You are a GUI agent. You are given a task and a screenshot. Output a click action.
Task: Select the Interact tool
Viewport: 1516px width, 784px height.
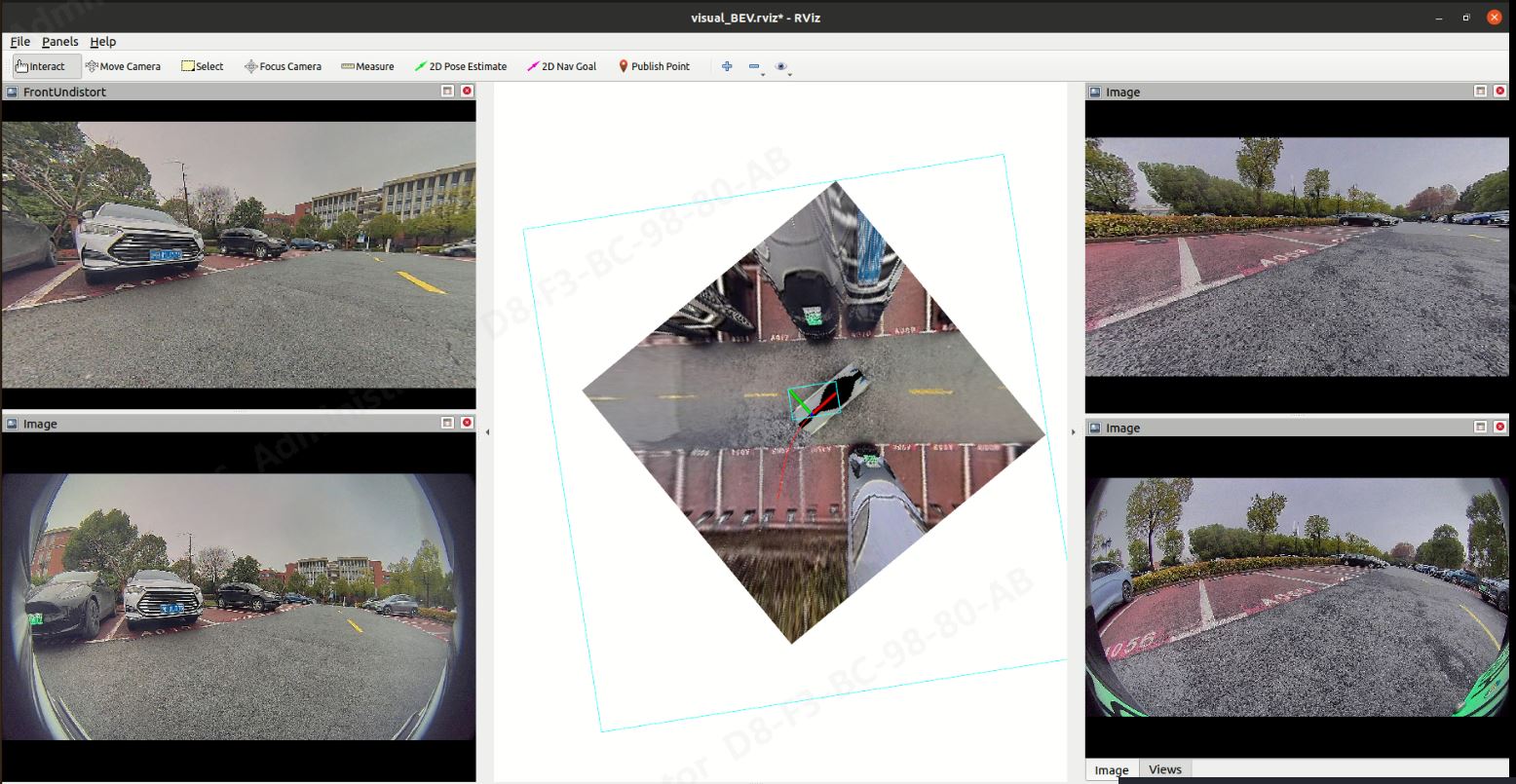40,66
